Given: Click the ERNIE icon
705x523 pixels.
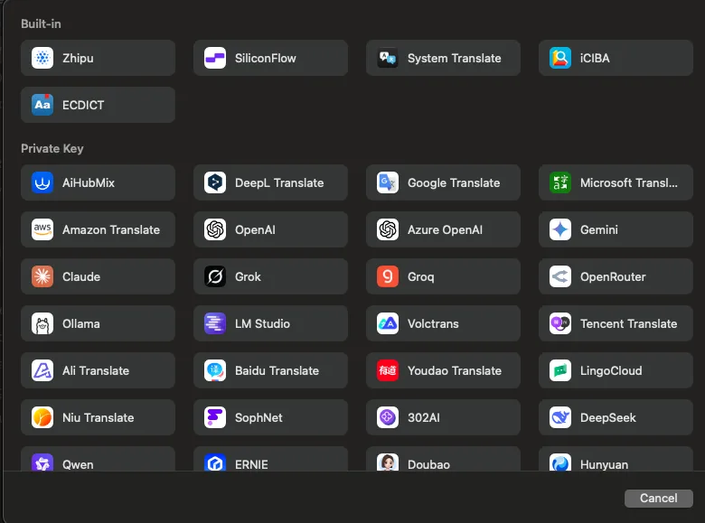Looking at the screenshot, I should click(215, 462).
